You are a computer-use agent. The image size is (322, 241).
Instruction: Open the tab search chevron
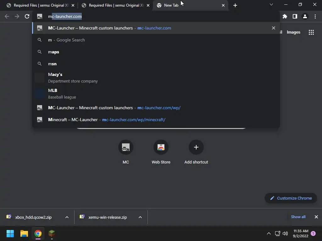(x=271, y=4)
